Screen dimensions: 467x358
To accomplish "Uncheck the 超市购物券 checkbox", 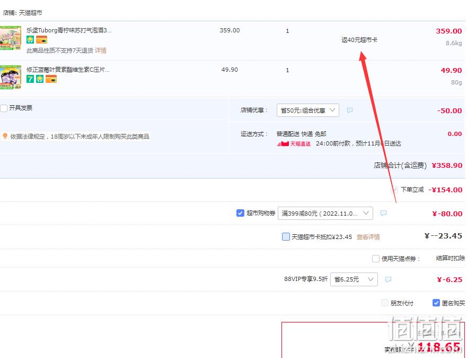I will [x=240, y=213].
